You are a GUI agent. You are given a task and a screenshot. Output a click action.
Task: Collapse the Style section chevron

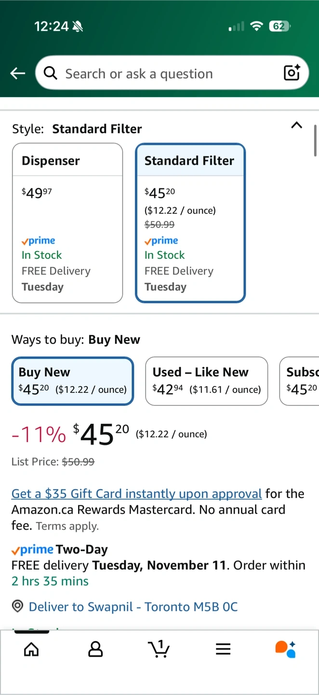click(297, 125)
